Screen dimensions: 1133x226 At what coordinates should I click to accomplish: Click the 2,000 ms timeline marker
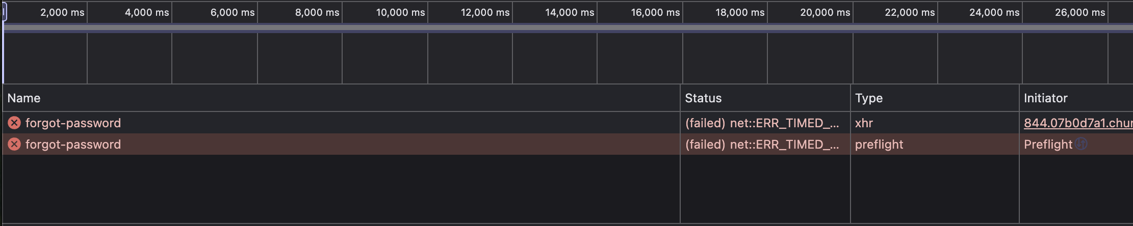click(x=62, y=12)
